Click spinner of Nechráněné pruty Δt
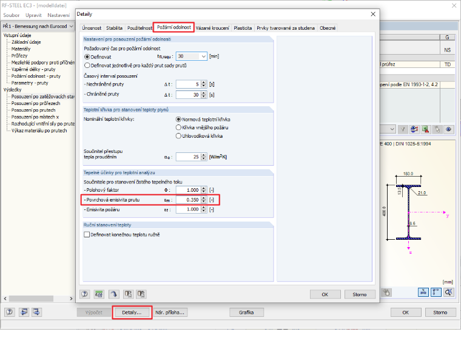The image size is (461, 346). point(204,84)
